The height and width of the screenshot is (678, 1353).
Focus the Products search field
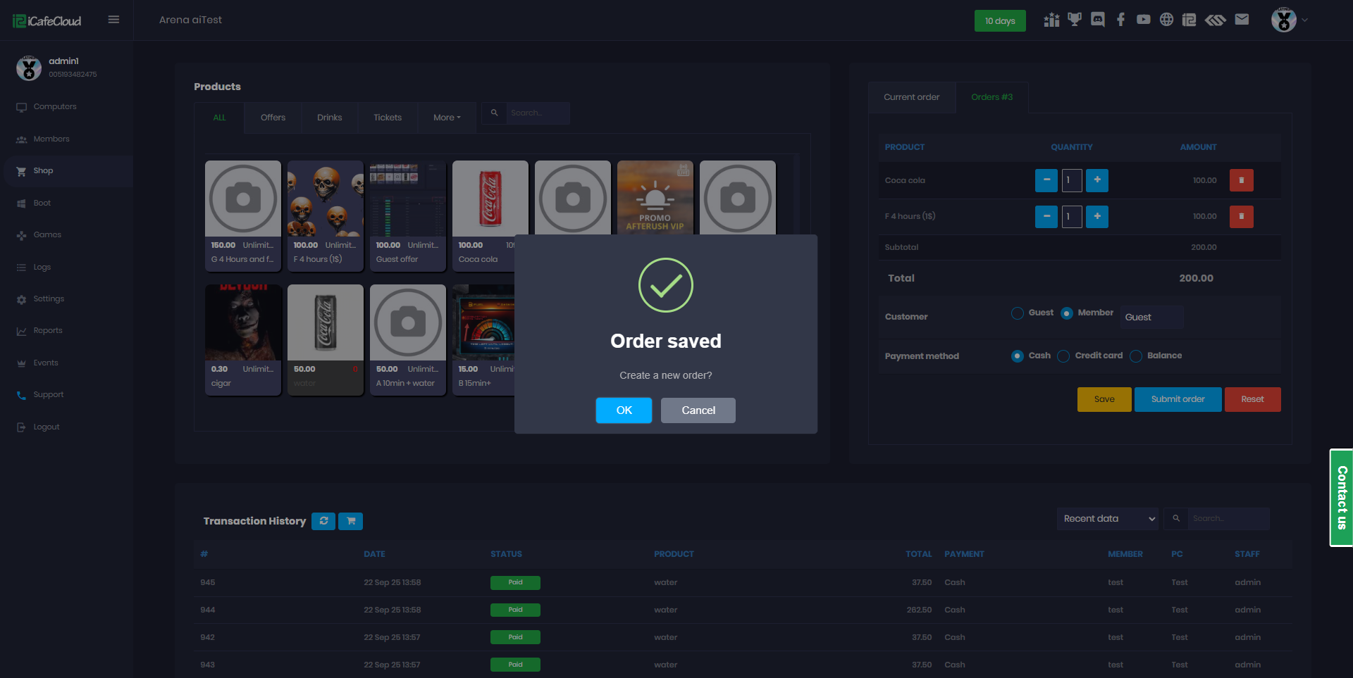(x=538, y=113)
